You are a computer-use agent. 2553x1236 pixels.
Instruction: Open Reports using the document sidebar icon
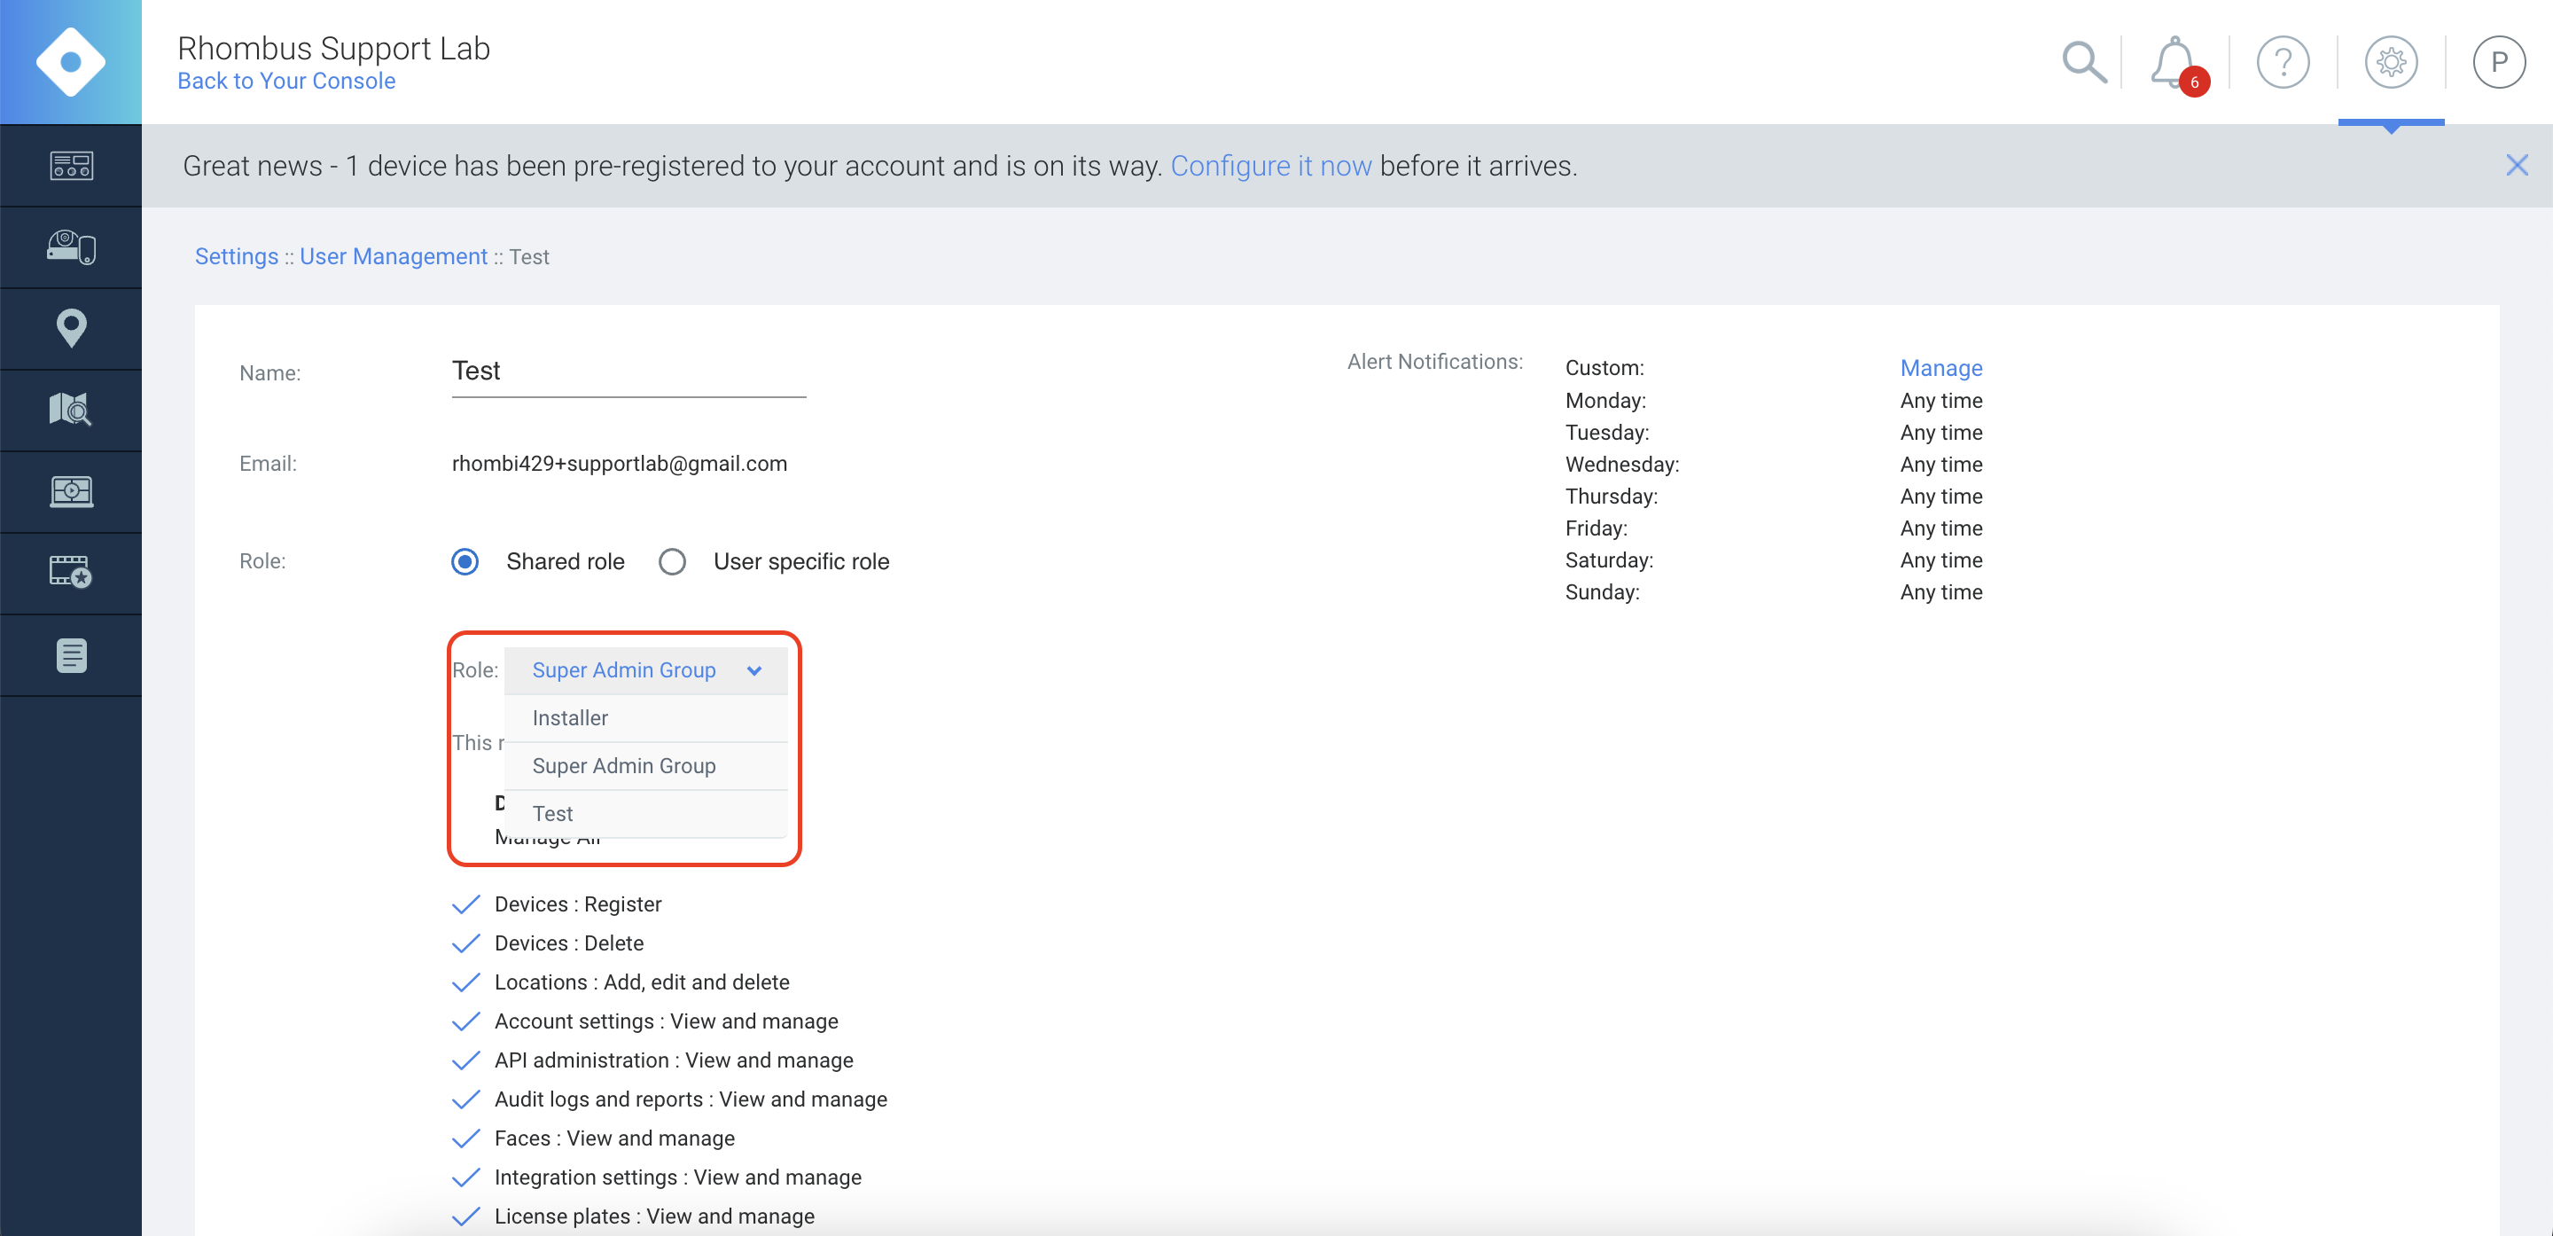tap(70, 654)
